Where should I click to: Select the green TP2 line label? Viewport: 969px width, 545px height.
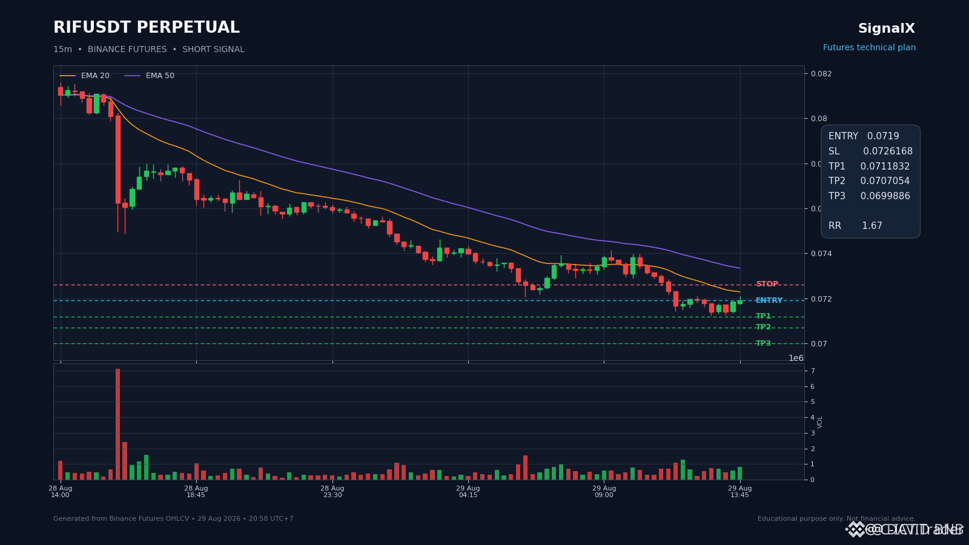coord(763,327)
